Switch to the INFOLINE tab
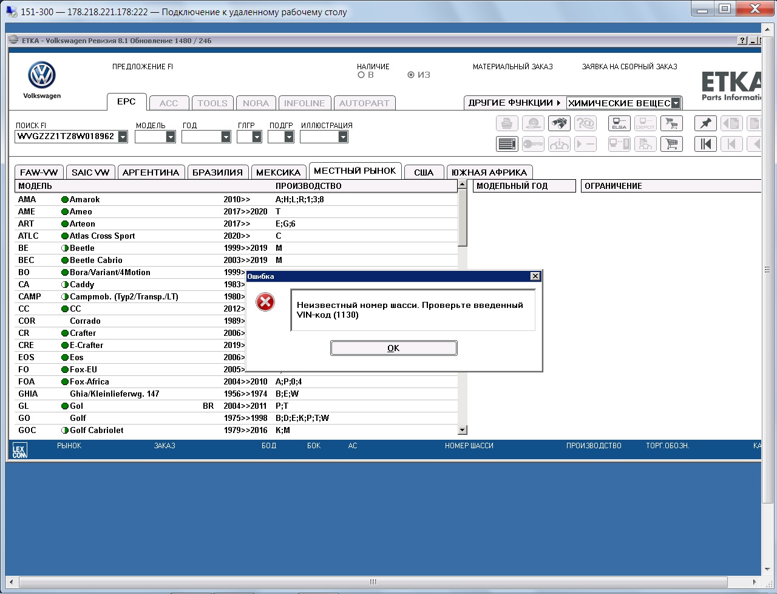 [305, 103]
